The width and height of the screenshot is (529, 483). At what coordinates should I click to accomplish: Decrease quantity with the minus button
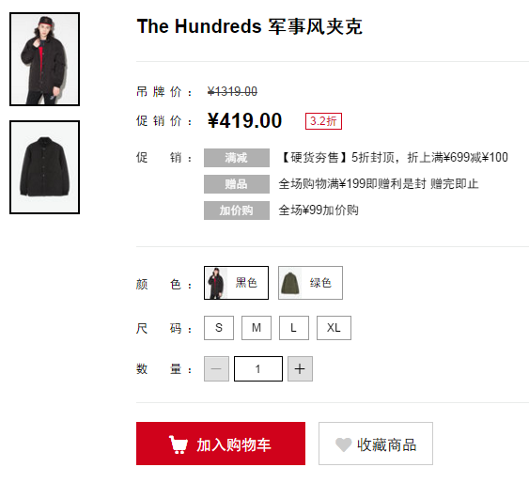[216, 368]
